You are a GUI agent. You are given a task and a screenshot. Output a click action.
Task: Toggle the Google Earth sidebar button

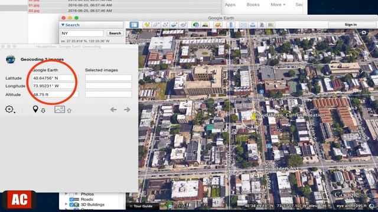[134, 25]
